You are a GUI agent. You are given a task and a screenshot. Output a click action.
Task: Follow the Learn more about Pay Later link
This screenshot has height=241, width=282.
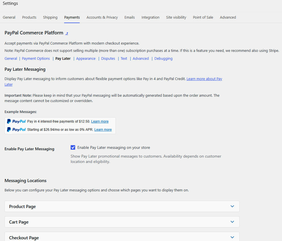[204, 79]
